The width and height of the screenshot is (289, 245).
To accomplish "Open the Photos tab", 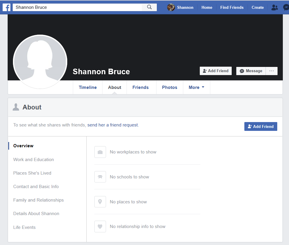I will coord(169,87).
